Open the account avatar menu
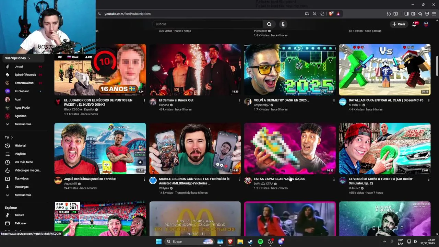Screen dimensions: 439x247 [426, 24]
